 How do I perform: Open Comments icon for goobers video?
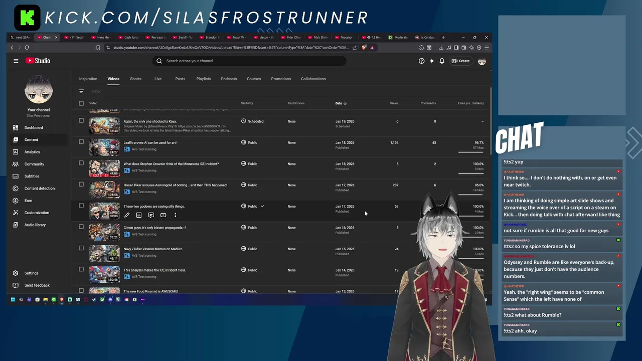[x=151, y=215]
